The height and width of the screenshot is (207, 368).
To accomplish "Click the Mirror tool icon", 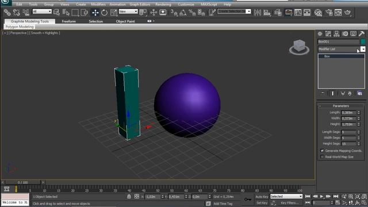I will click(x=258, y=13).
